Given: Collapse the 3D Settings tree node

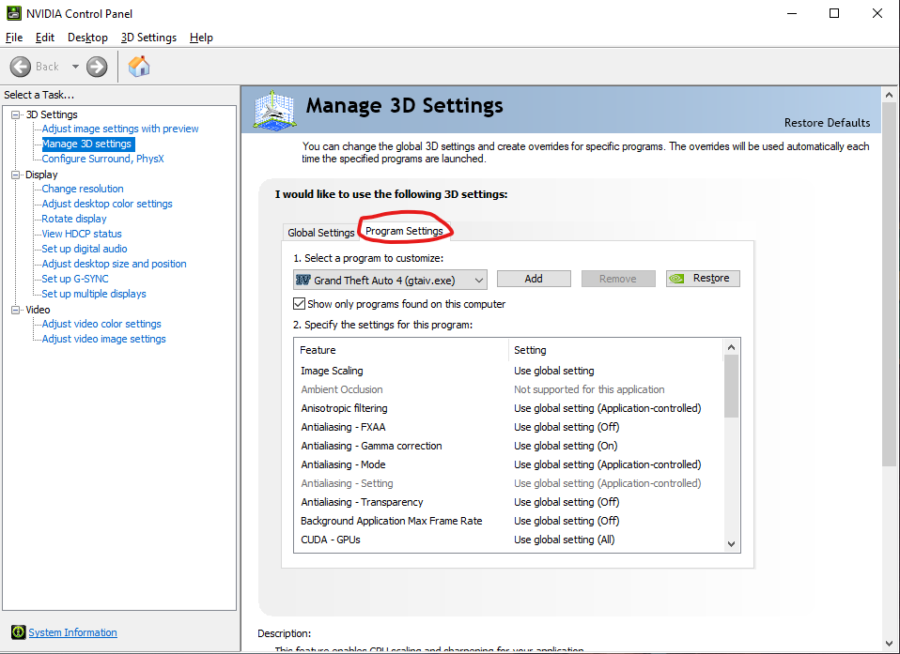Looking at the screenshot, I should click(15, 114).
